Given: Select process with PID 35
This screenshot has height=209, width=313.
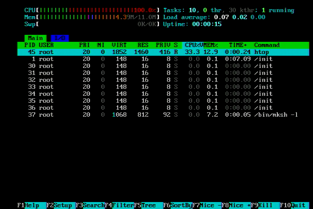Looking at the screenshot, I should tap(163, 101).
